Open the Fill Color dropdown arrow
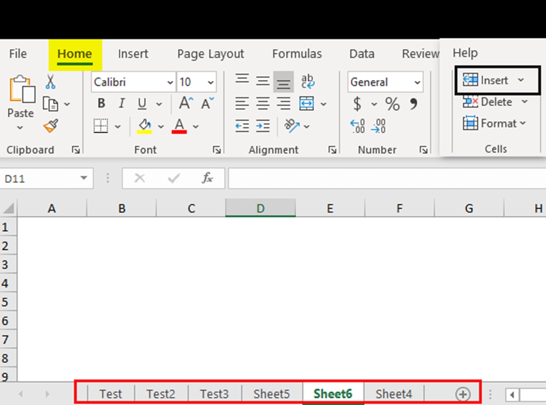The image size is (546, 405). click(162, 126)
